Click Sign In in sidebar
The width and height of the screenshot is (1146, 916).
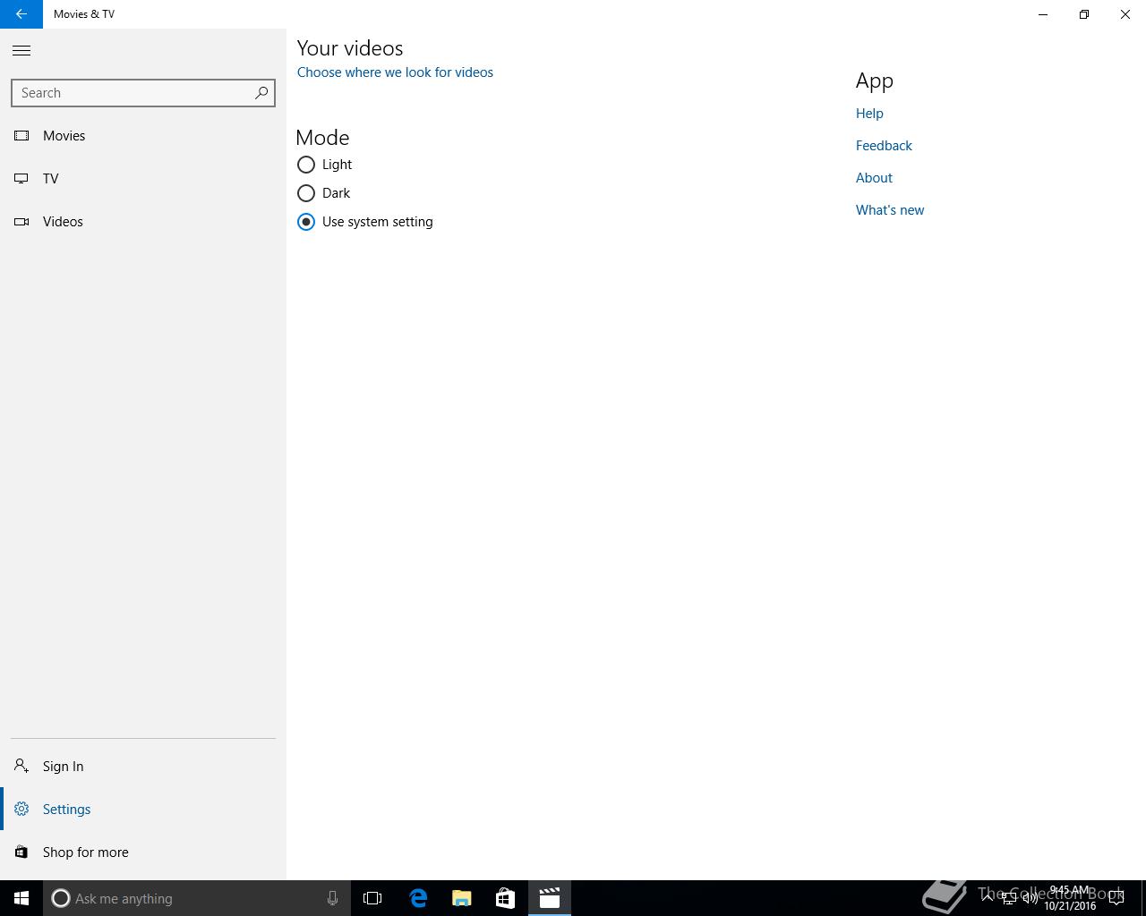coord(143,767)
